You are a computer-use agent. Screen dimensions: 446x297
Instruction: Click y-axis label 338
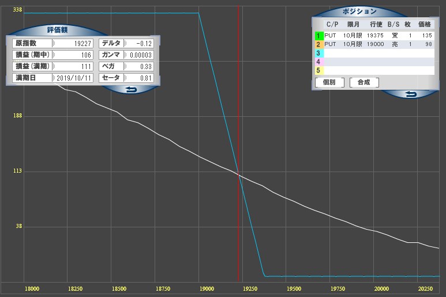17,10
